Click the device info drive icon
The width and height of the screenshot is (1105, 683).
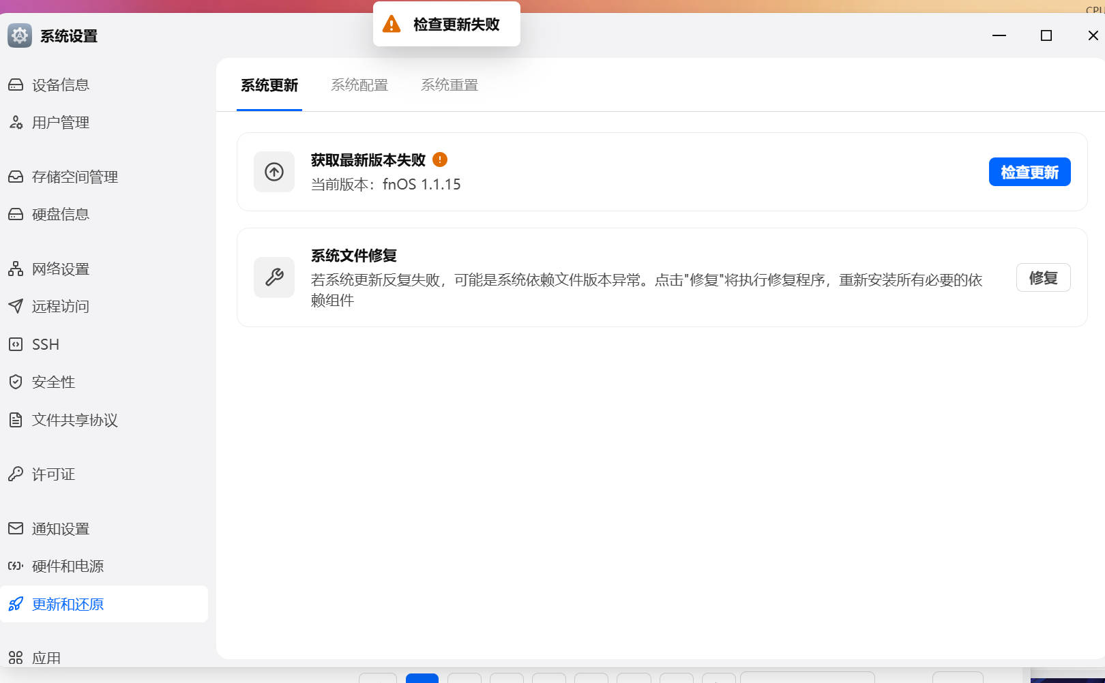tap(16, 85)
